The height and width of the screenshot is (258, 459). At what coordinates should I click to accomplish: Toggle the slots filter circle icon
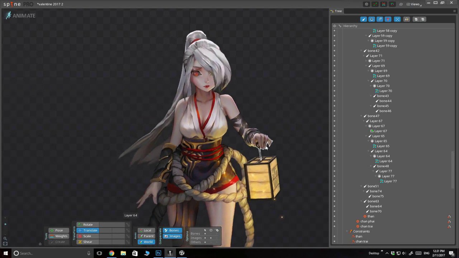pos(372,19)
